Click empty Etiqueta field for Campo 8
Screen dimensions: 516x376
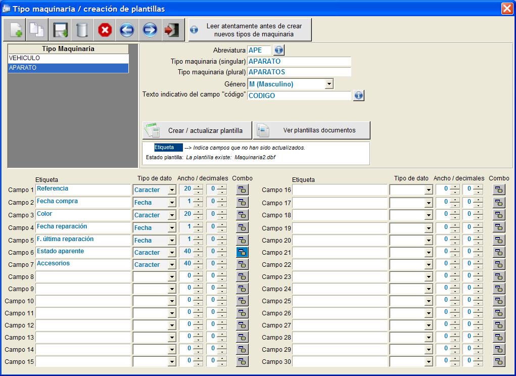pyautogui.click(x=83, y=276)
